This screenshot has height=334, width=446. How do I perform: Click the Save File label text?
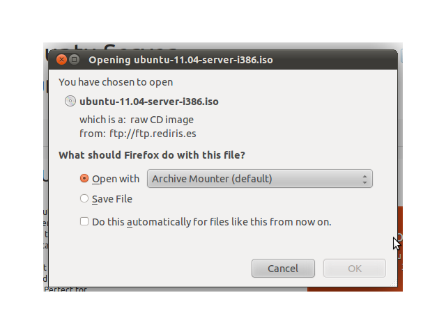click(112, 199)
